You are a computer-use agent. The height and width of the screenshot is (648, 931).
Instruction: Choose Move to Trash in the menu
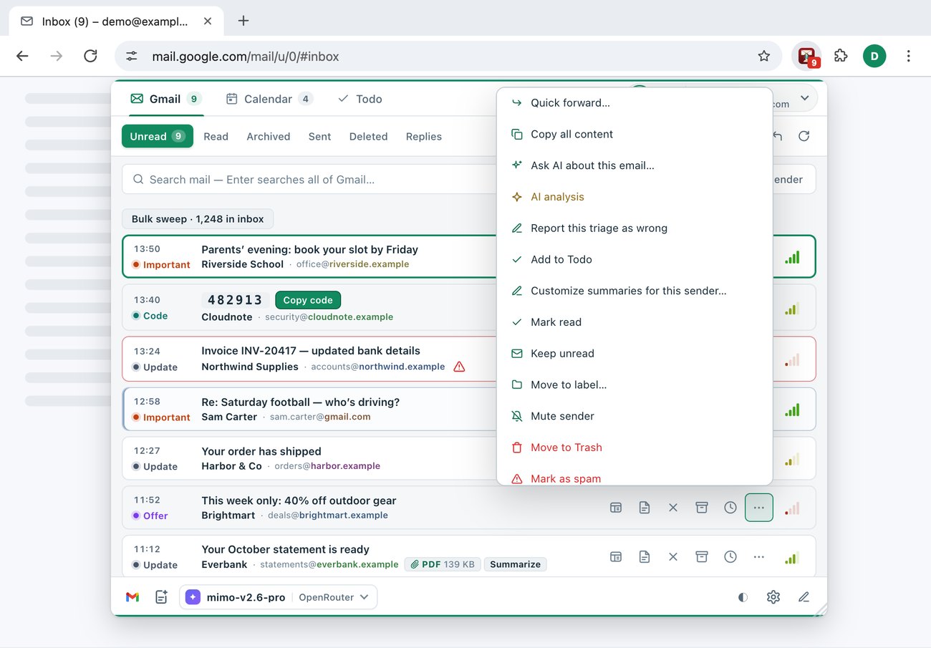[635, 448]
